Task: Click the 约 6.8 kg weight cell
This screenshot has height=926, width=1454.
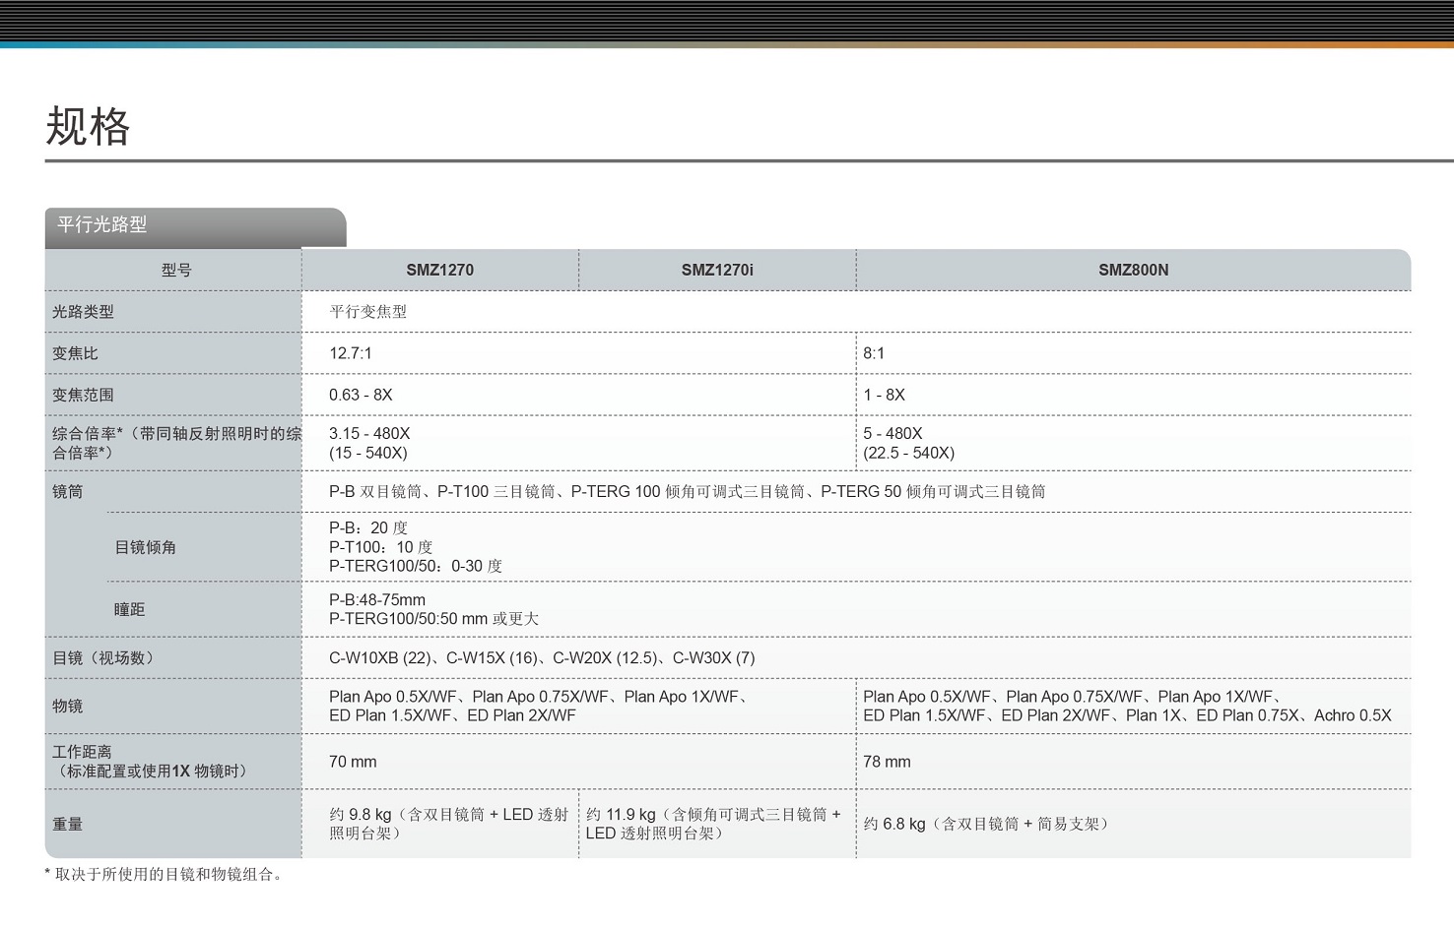Action: pos(987,824)
